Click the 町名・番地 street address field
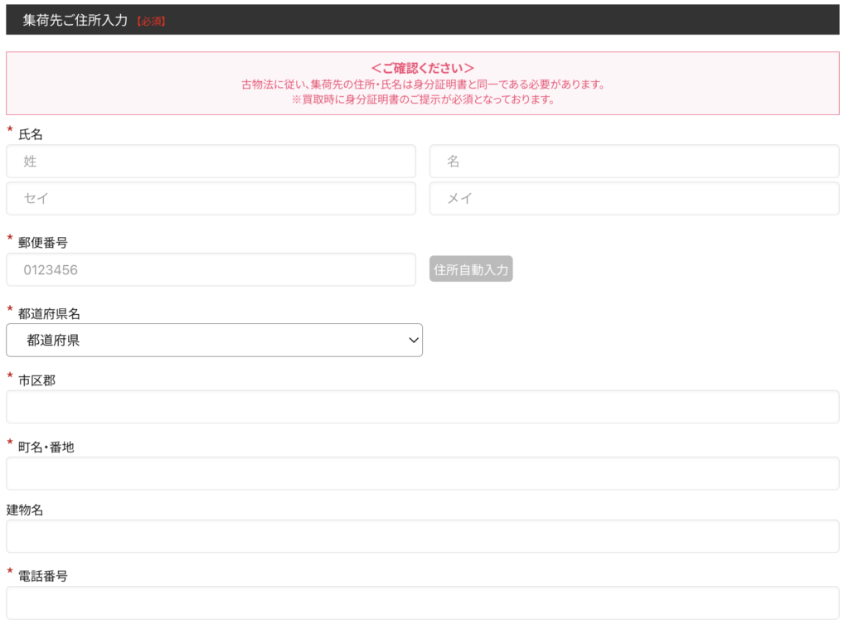This screenshot has height=629, width=849. (422, 473)
